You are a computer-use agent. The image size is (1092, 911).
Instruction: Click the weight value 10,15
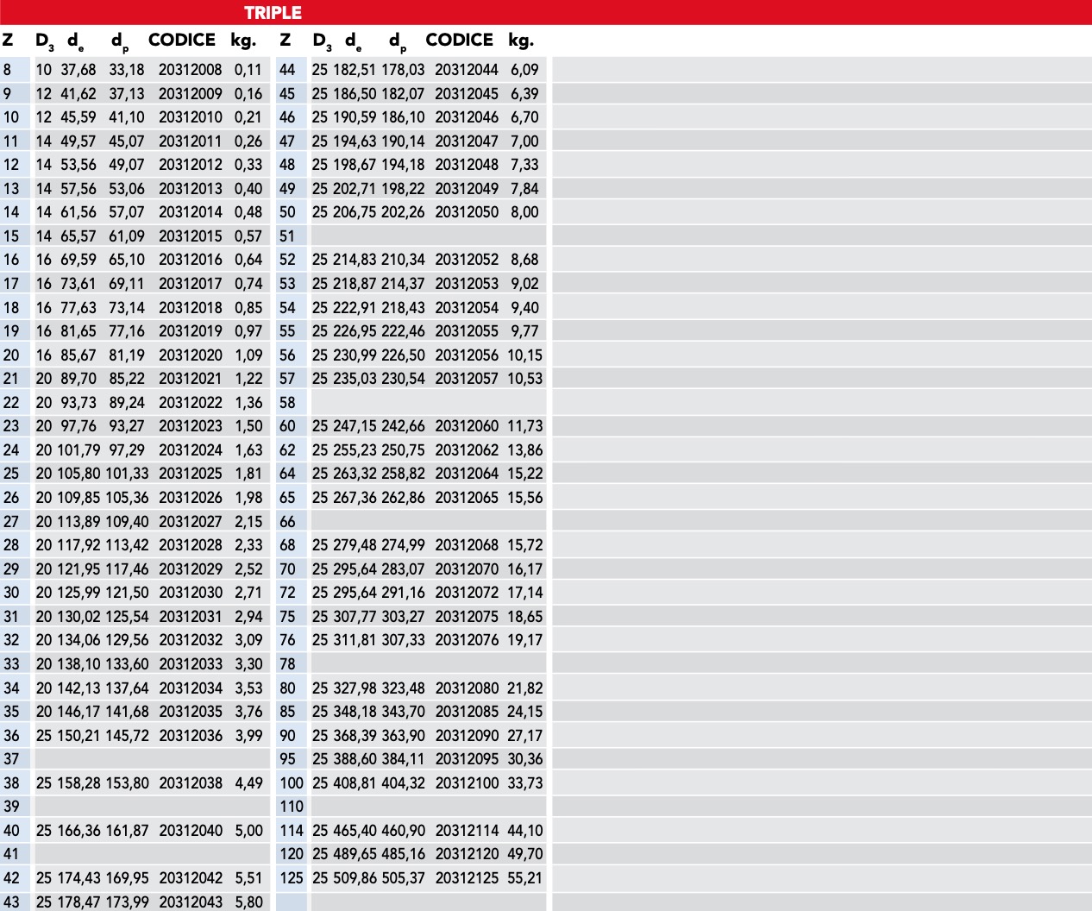click(x=524, y=355)
